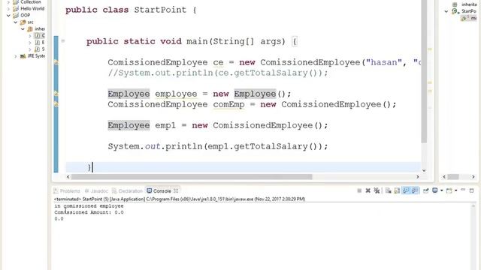Click warning marker beside ComissionedEmployee ce line
Viewport: 481px width, 270px height.
[x=56, y=62]
